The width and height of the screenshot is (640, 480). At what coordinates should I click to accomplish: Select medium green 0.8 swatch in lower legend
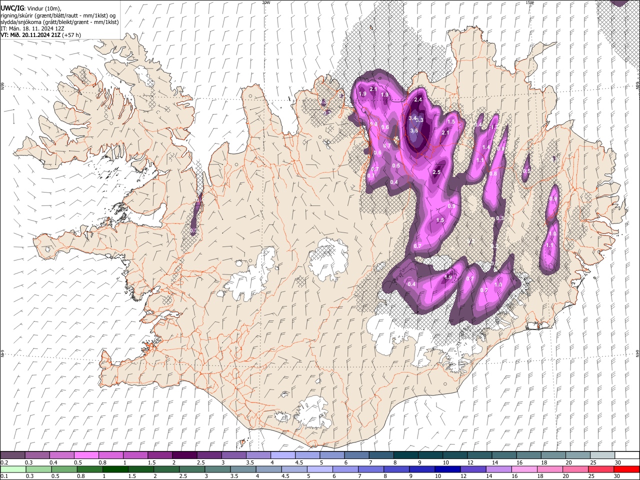90,469
